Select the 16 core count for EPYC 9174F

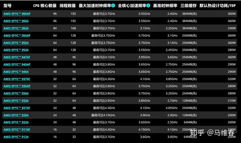pyautogui.click(x=55, y=130)
